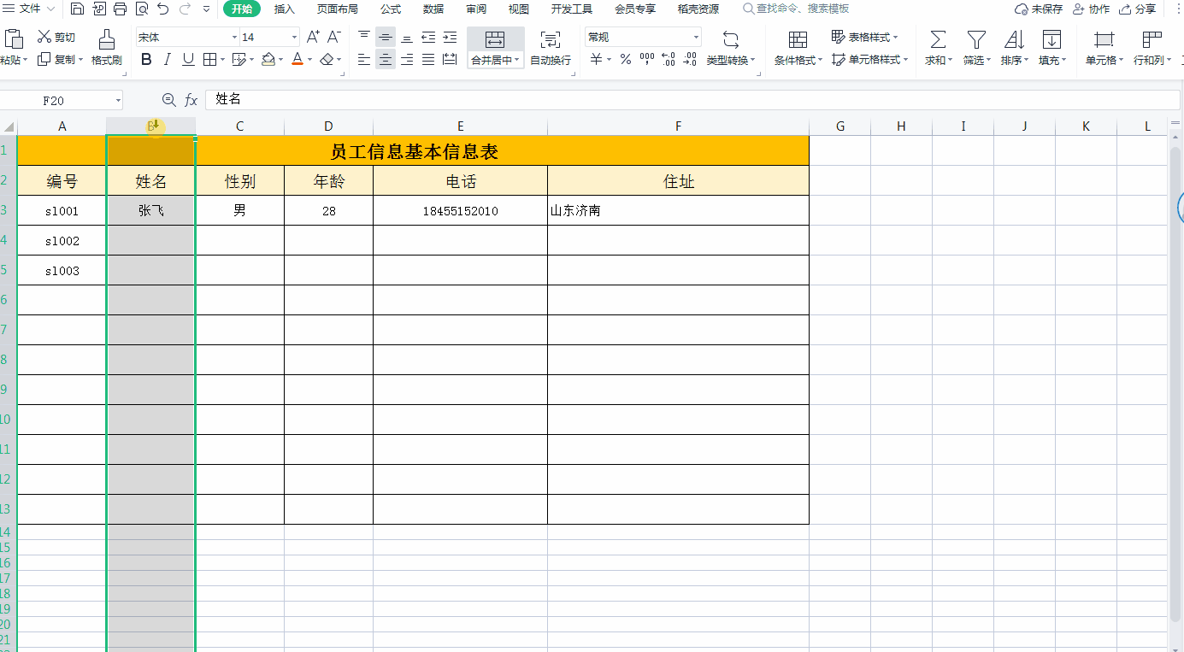Click the formula bar showing 姓名

tap(692, 100)
